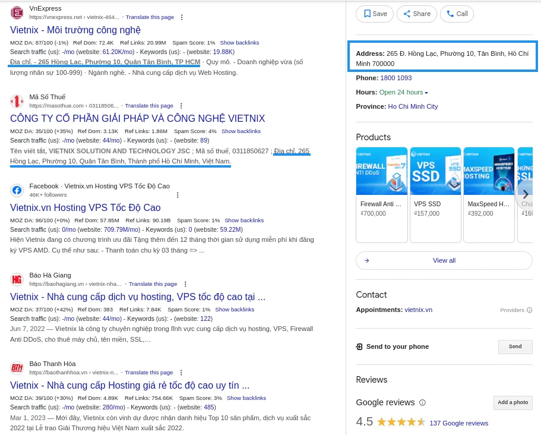Click the Add a photo button
541x435 pixels.
512,402
